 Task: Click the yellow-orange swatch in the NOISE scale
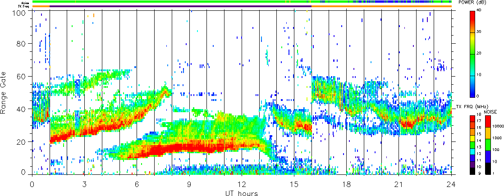click(488, 133)
